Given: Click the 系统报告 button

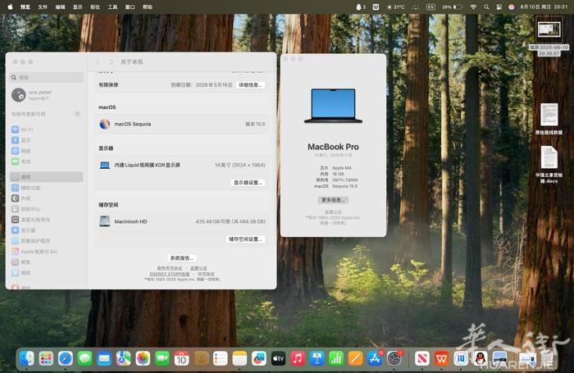Looking at the screenshot, I should click(182, 258).
